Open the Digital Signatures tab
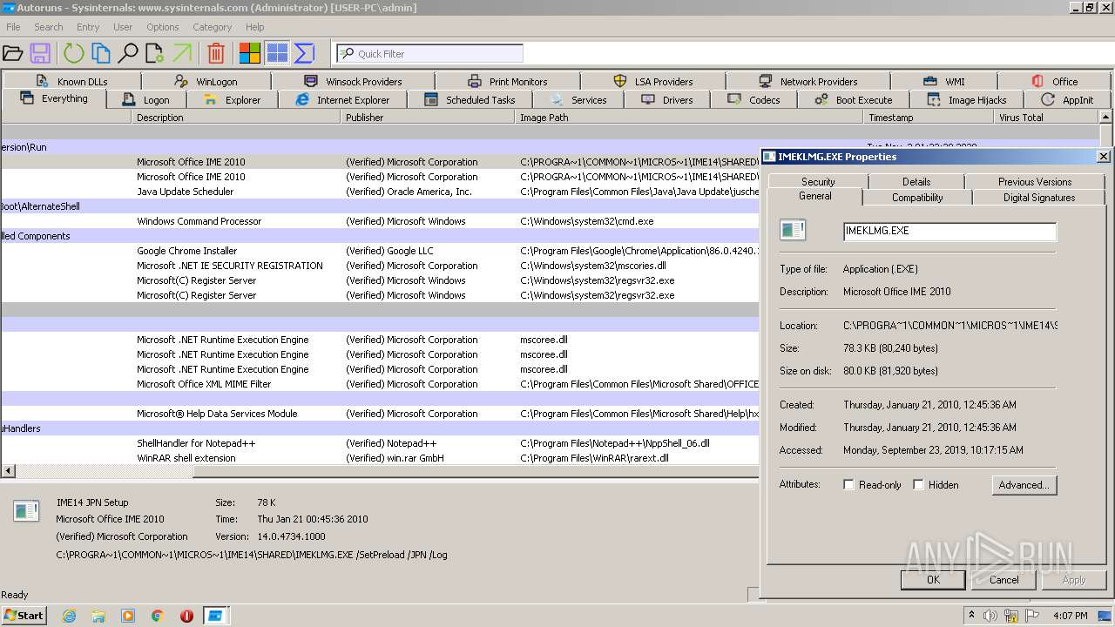This screenshot has width=1115, height=627. tap(1039, 198)
